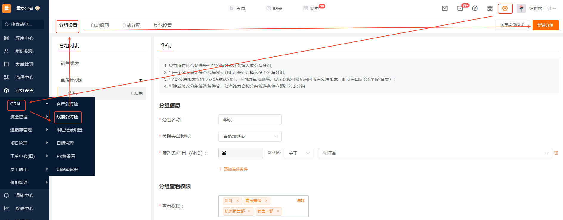Screen dimensions: 563x220
Task: Collapse the CRM submenu arrow
Action: click(x=47, y=104)
